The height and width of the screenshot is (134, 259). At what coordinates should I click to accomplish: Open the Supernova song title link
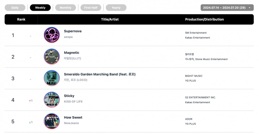73,31
